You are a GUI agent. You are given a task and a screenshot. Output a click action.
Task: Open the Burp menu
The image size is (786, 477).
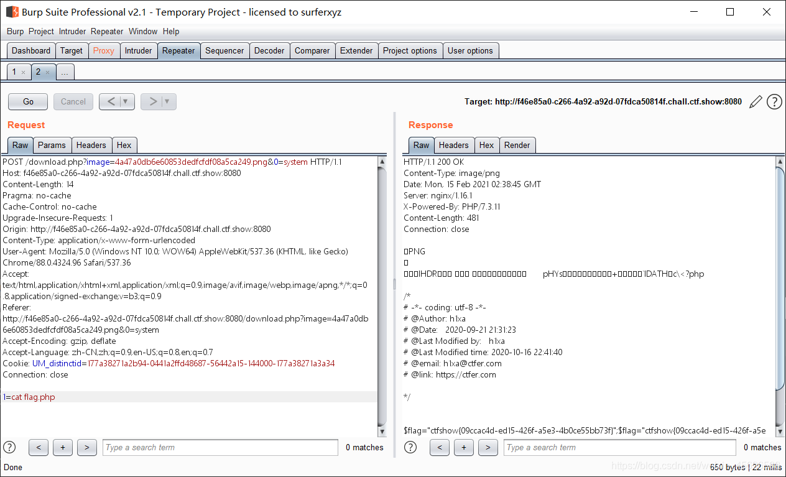point(15,31)
